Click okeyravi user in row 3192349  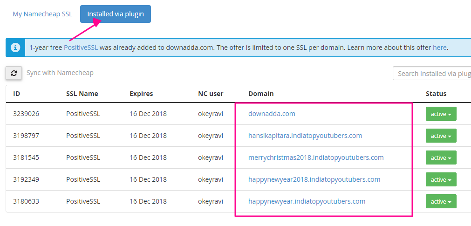(x=211, y=179)
